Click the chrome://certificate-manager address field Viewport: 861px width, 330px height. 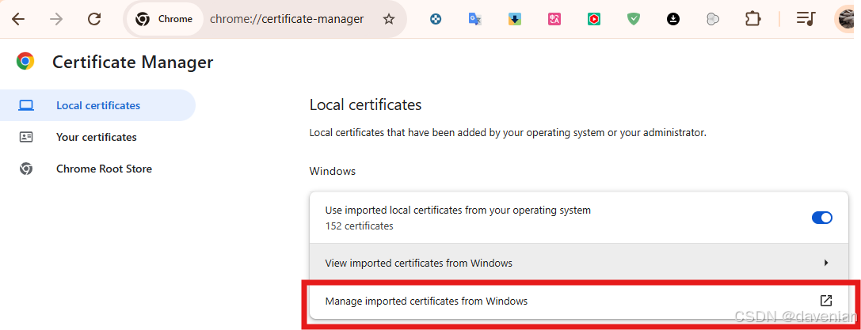287,19
